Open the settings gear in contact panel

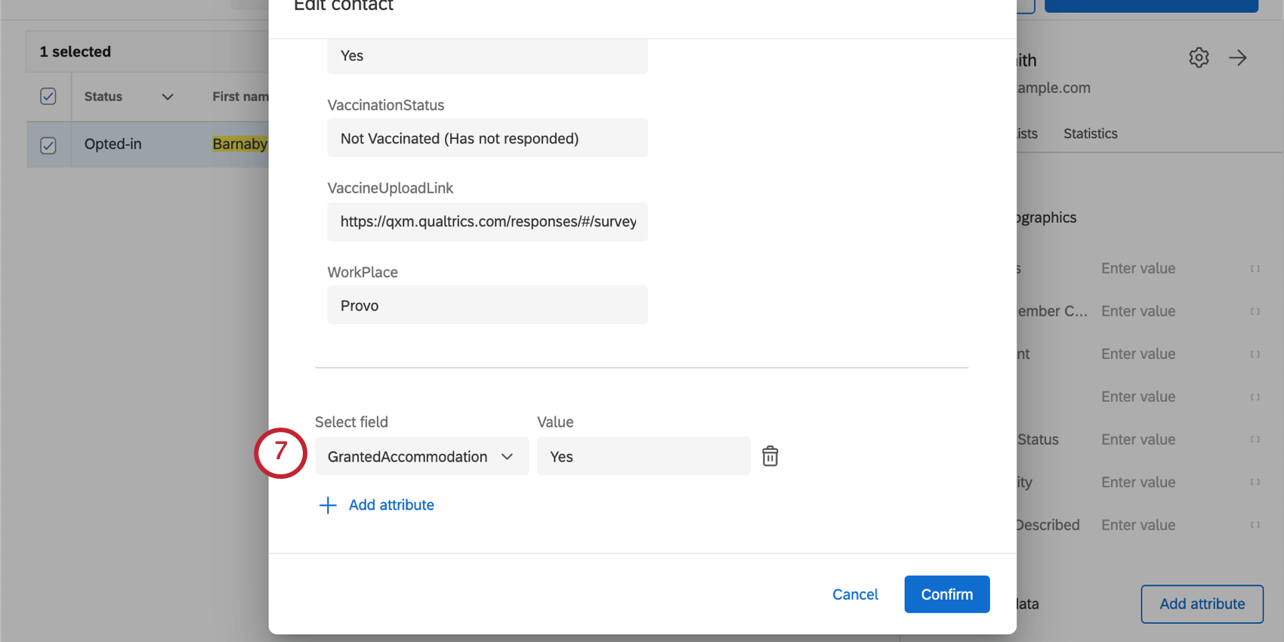point(1199,57)
